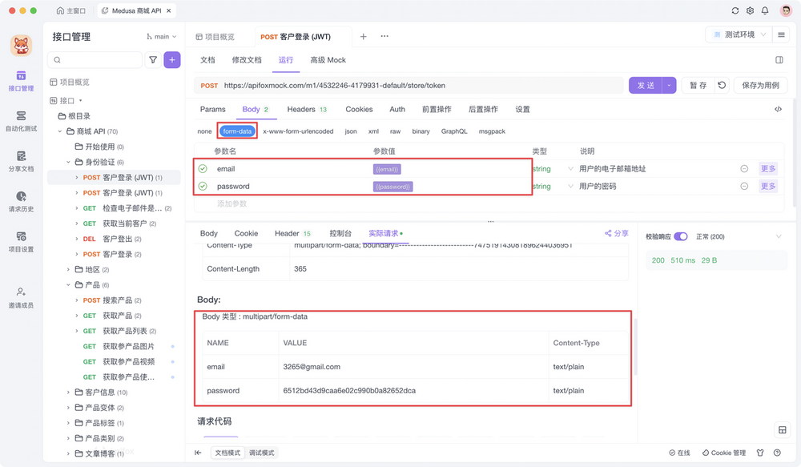This screenshot has height=467, width=801.
Task: Open settings gear in title bar
Action: (x=750, y=11)
